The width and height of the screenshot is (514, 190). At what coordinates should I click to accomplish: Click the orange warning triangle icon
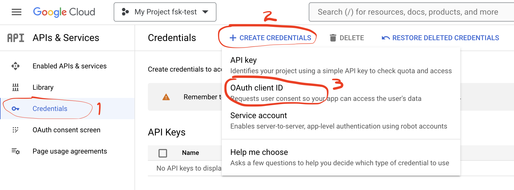[x=166, y=97]
